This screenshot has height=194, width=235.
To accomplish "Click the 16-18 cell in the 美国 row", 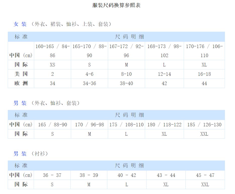I will [x=204, y=74].
